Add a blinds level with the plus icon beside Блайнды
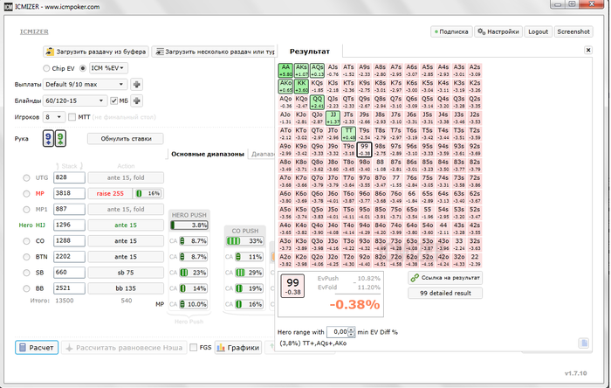This screenshot has width=611, height=388. click(x=136, y=100)
